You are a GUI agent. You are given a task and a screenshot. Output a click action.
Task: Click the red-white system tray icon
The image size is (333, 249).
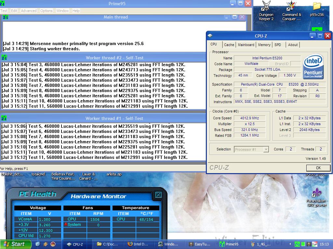click(x=315, y=244)
